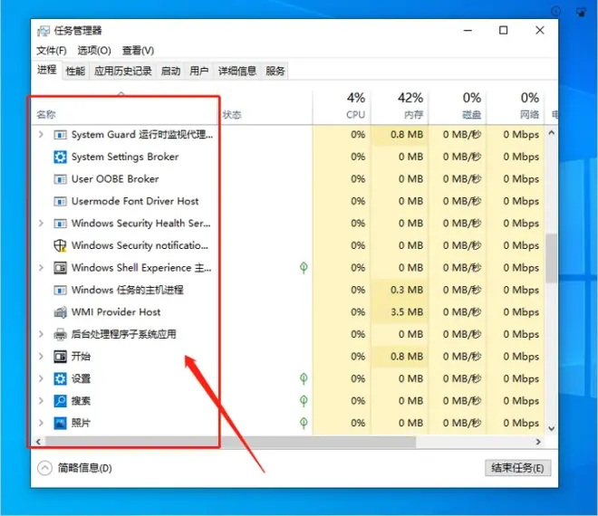Sort by the CPU column header
The image size is (598, 516).
click(x=342, y=109)
